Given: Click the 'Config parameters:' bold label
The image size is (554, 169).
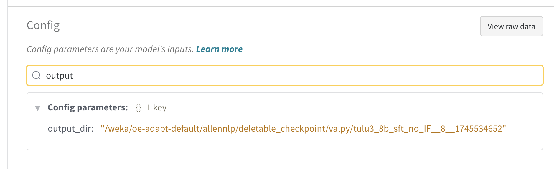Looking at the screenshot, I should coord(88,107).
